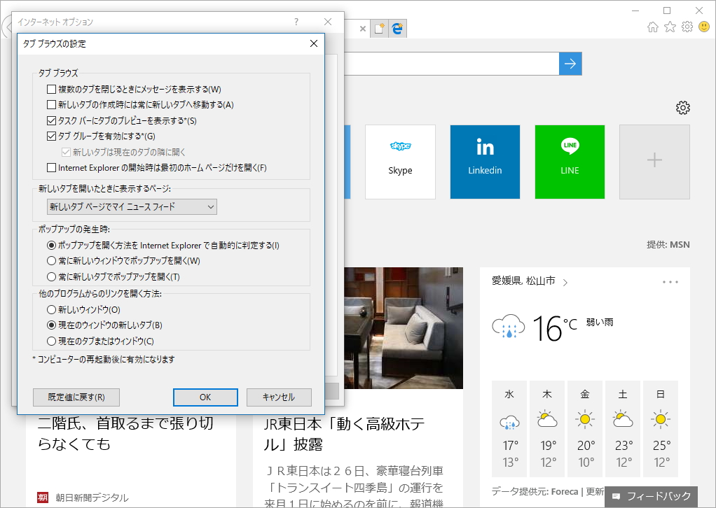
Task: Disable the タブ グループを有効にする checkbox
Action: point(52,136)
